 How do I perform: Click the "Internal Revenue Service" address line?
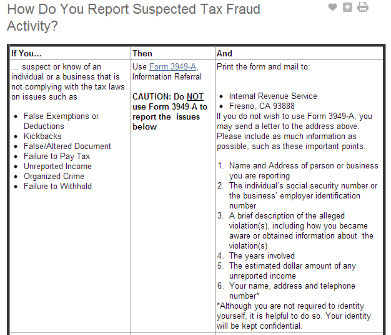[x=273, y=96]
